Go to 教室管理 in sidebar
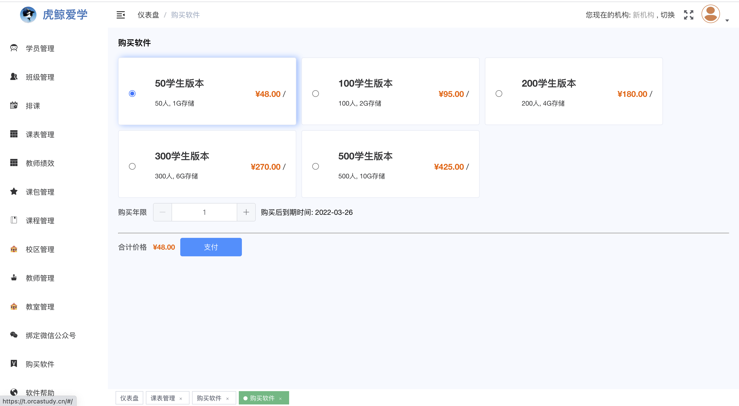Viewport: 739px width, 406px height. [x=40, y=307]
